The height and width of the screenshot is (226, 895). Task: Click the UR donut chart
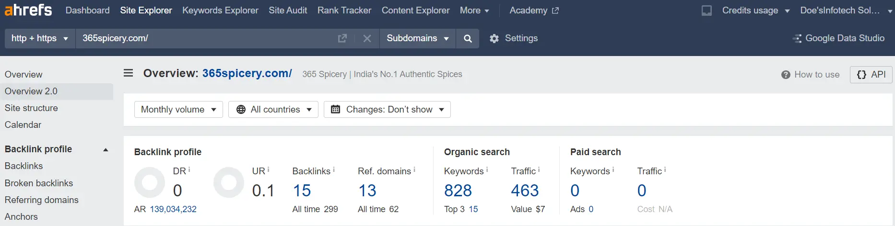click(x=229, y=182)
